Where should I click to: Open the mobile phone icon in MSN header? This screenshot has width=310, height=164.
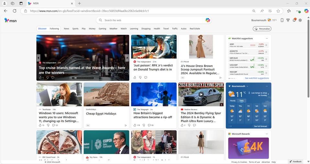tap(282, 20)
